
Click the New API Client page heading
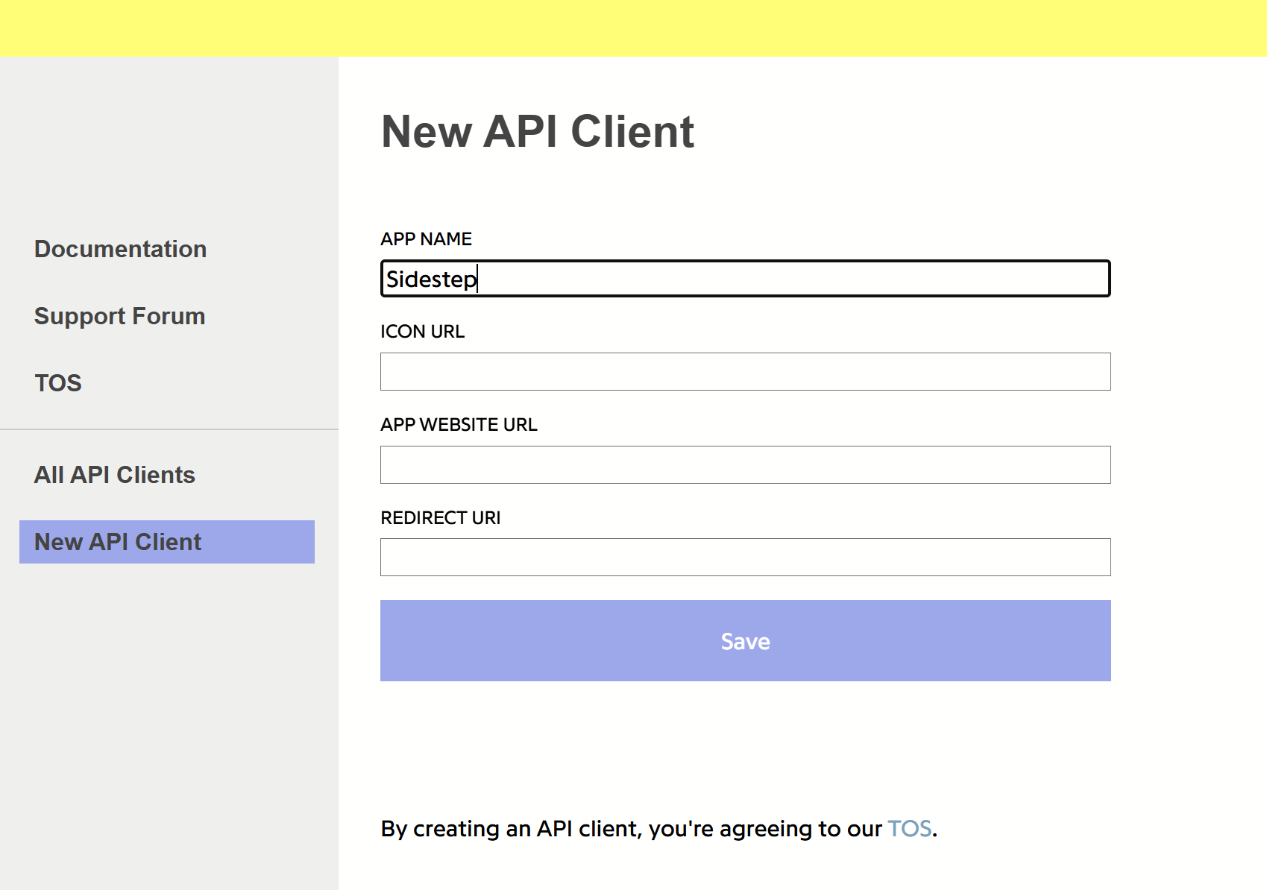[538, 132]
